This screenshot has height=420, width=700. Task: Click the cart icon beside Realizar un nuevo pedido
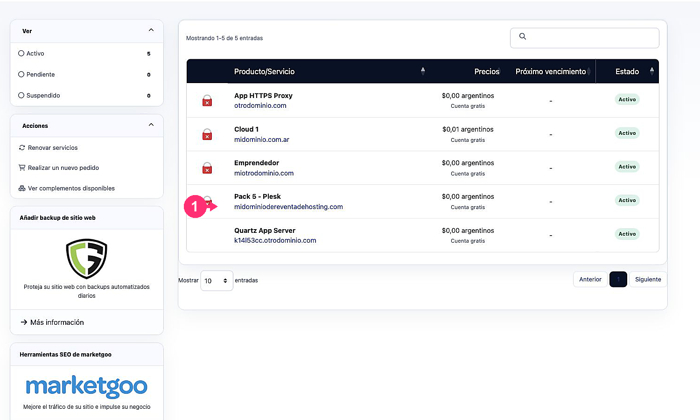point(22,168)
